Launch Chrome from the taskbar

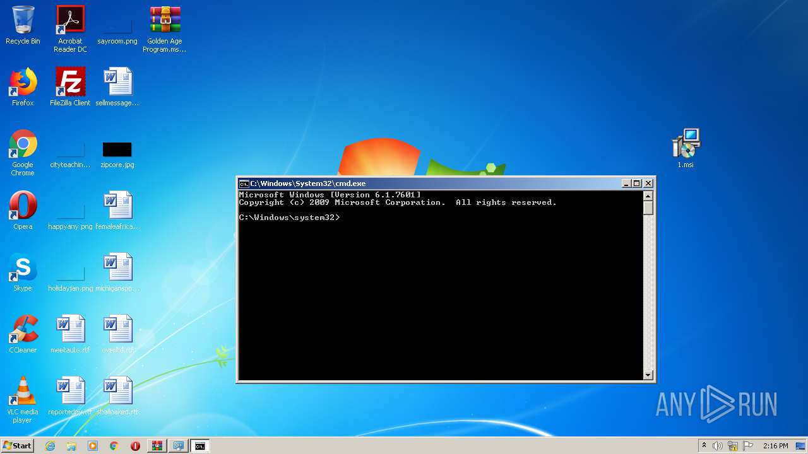[114, 446]
